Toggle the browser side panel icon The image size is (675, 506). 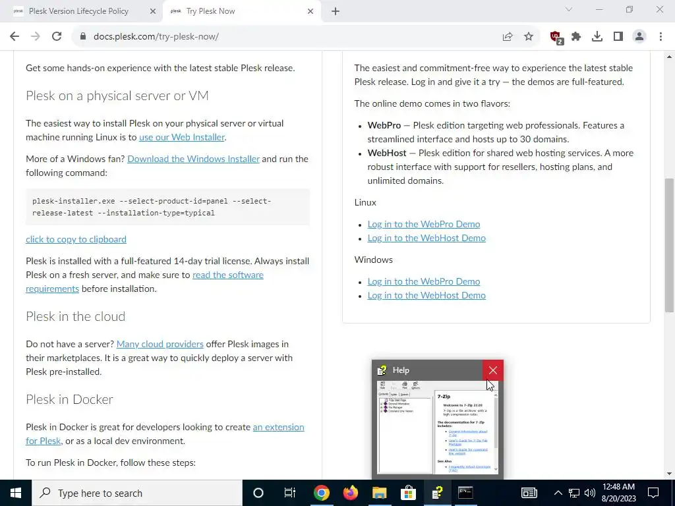[618, 37]
